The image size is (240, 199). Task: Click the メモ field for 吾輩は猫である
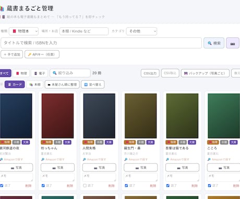click(x=182, y=177)
